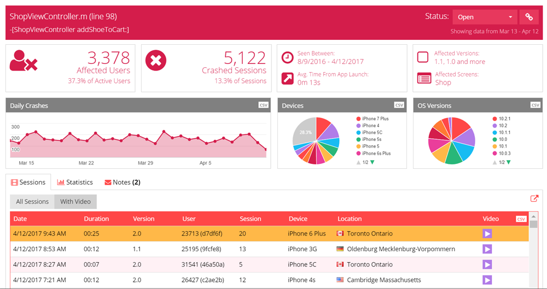
Task: Select the All Sessions filter
Action: click(32, 202)
